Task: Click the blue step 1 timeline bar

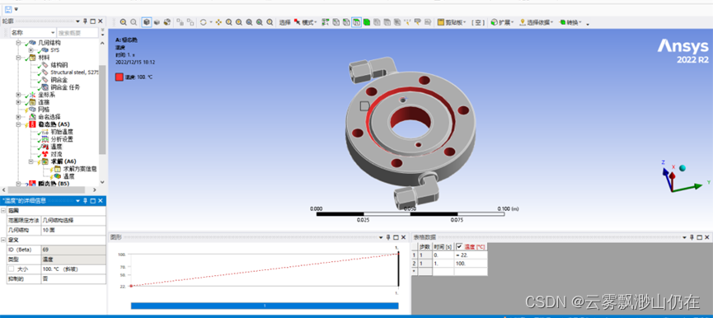Action: click(x=265, y=306)
